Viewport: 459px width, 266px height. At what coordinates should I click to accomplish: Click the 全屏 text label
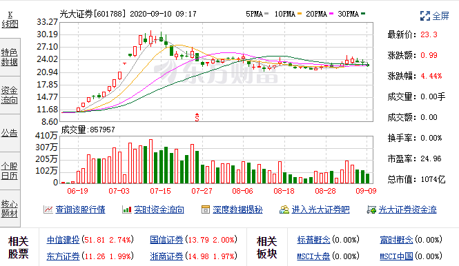coord(440,16)
